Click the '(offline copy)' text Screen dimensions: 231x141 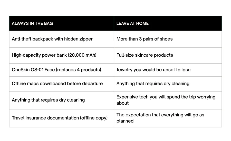pos(94,118)
